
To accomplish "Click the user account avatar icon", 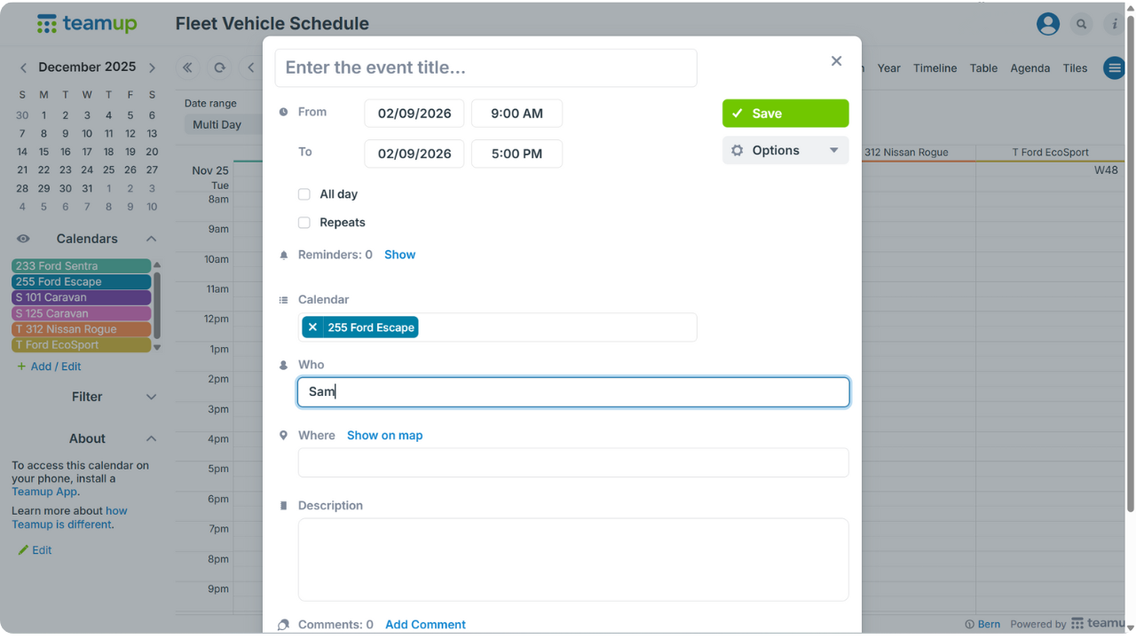I will point(1048,24).
